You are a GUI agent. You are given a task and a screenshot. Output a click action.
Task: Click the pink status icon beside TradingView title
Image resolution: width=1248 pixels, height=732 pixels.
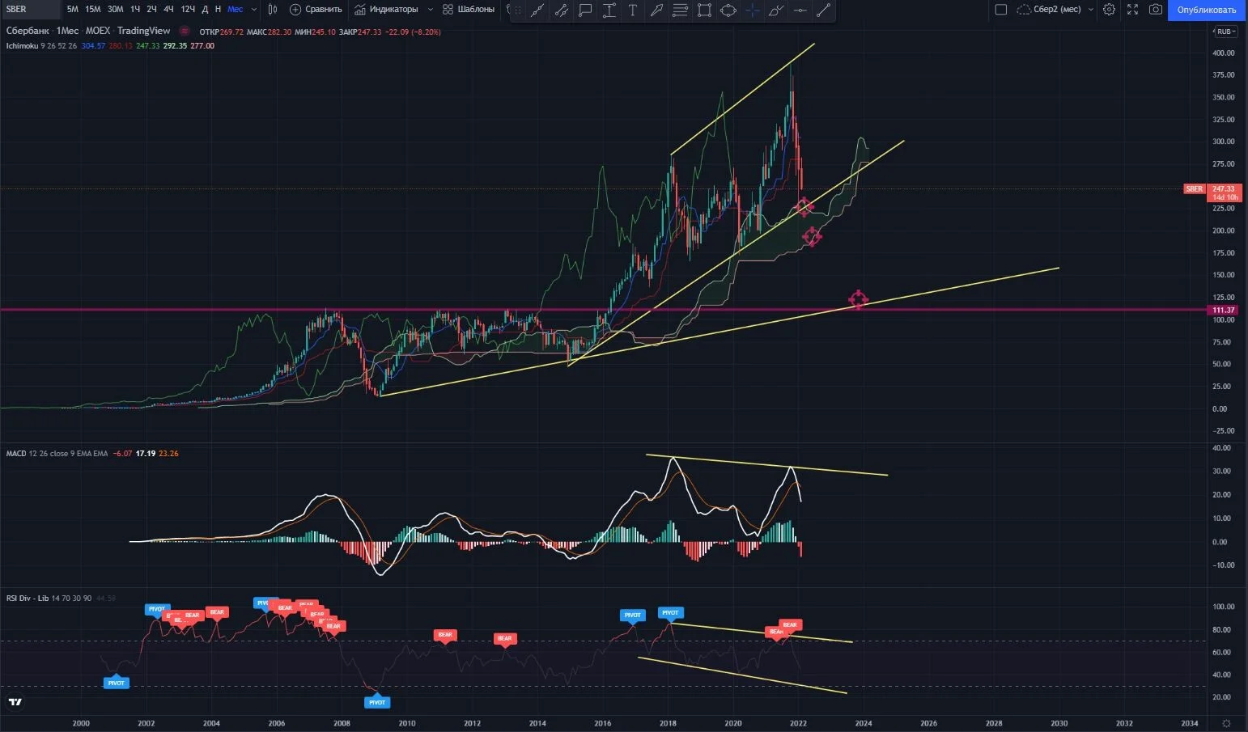tap(185, 31)
